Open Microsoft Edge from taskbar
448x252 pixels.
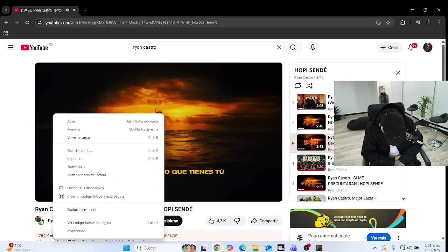[243, 248]
